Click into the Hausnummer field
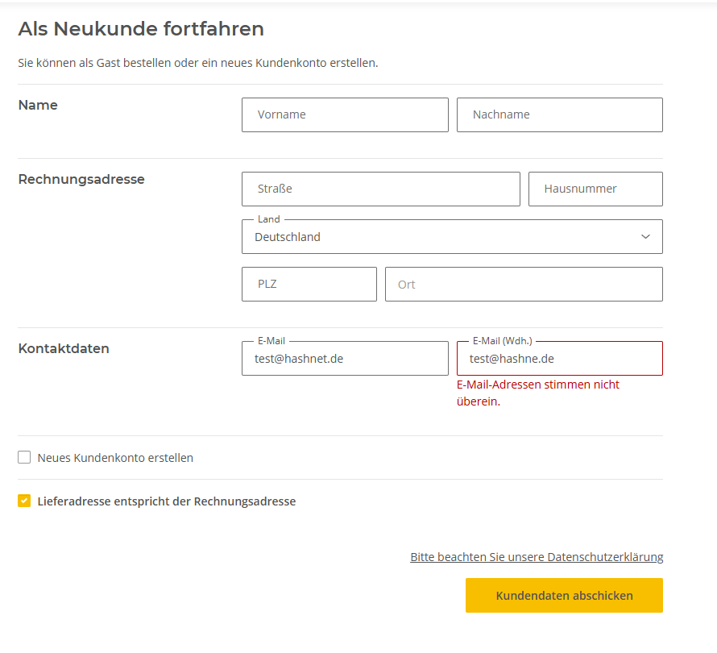This screenshot has width=717, height=653. (595, 189)
